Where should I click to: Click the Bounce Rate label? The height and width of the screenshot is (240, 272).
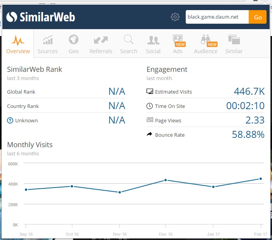pyautogui.click(x=170, y=135)
